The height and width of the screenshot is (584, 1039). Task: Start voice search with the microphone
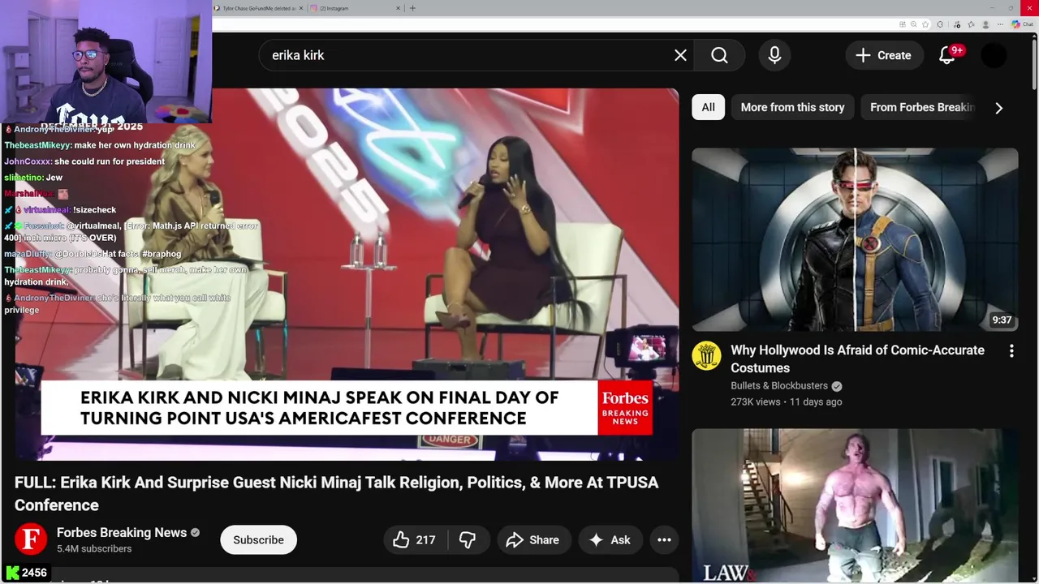774,55
